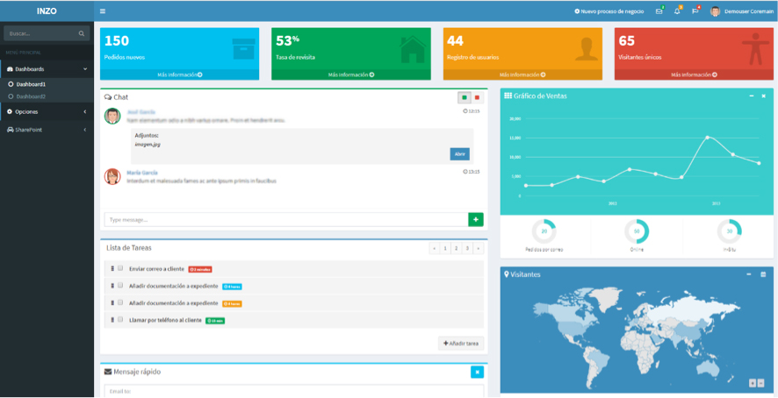
Task: Select Dashboard2 in the sidebar
Action: tap(31, 96)
